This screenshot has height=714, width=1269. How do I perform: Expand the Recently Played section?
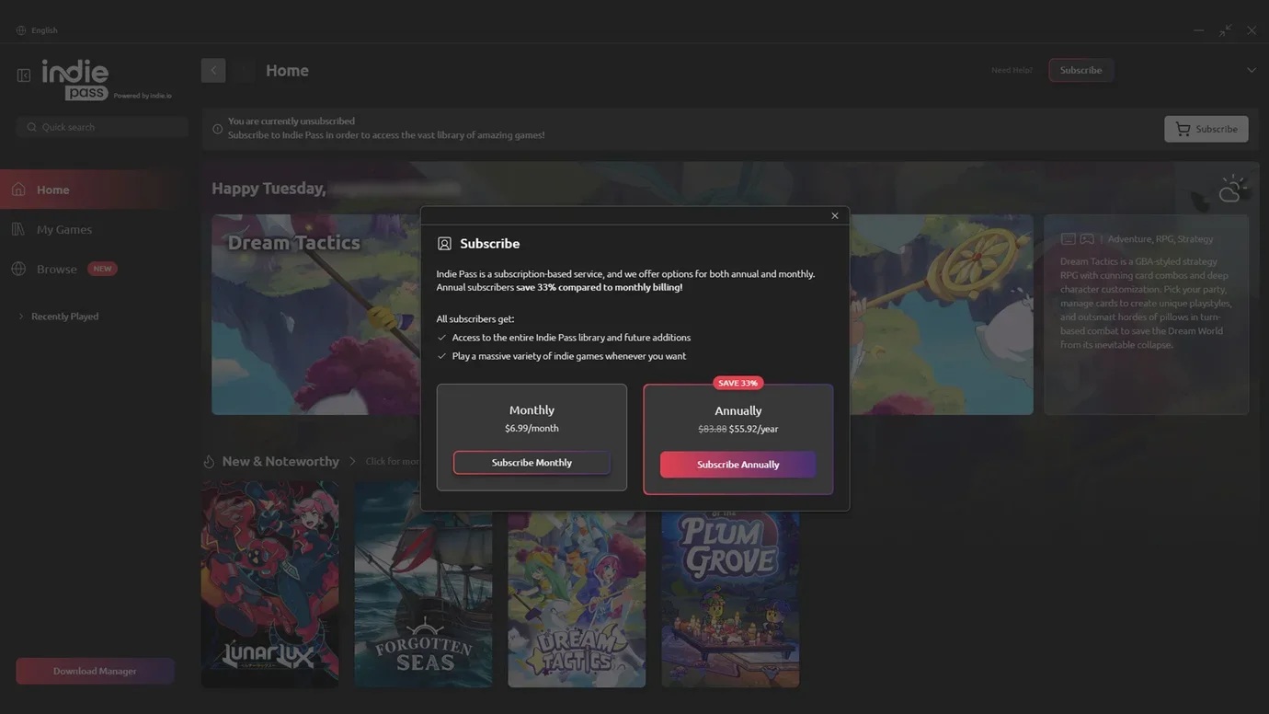pyautogui.click(x=21, y=317)
